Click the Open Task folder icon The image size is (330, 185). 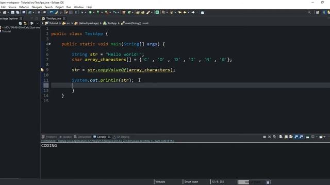pos(143,12)
